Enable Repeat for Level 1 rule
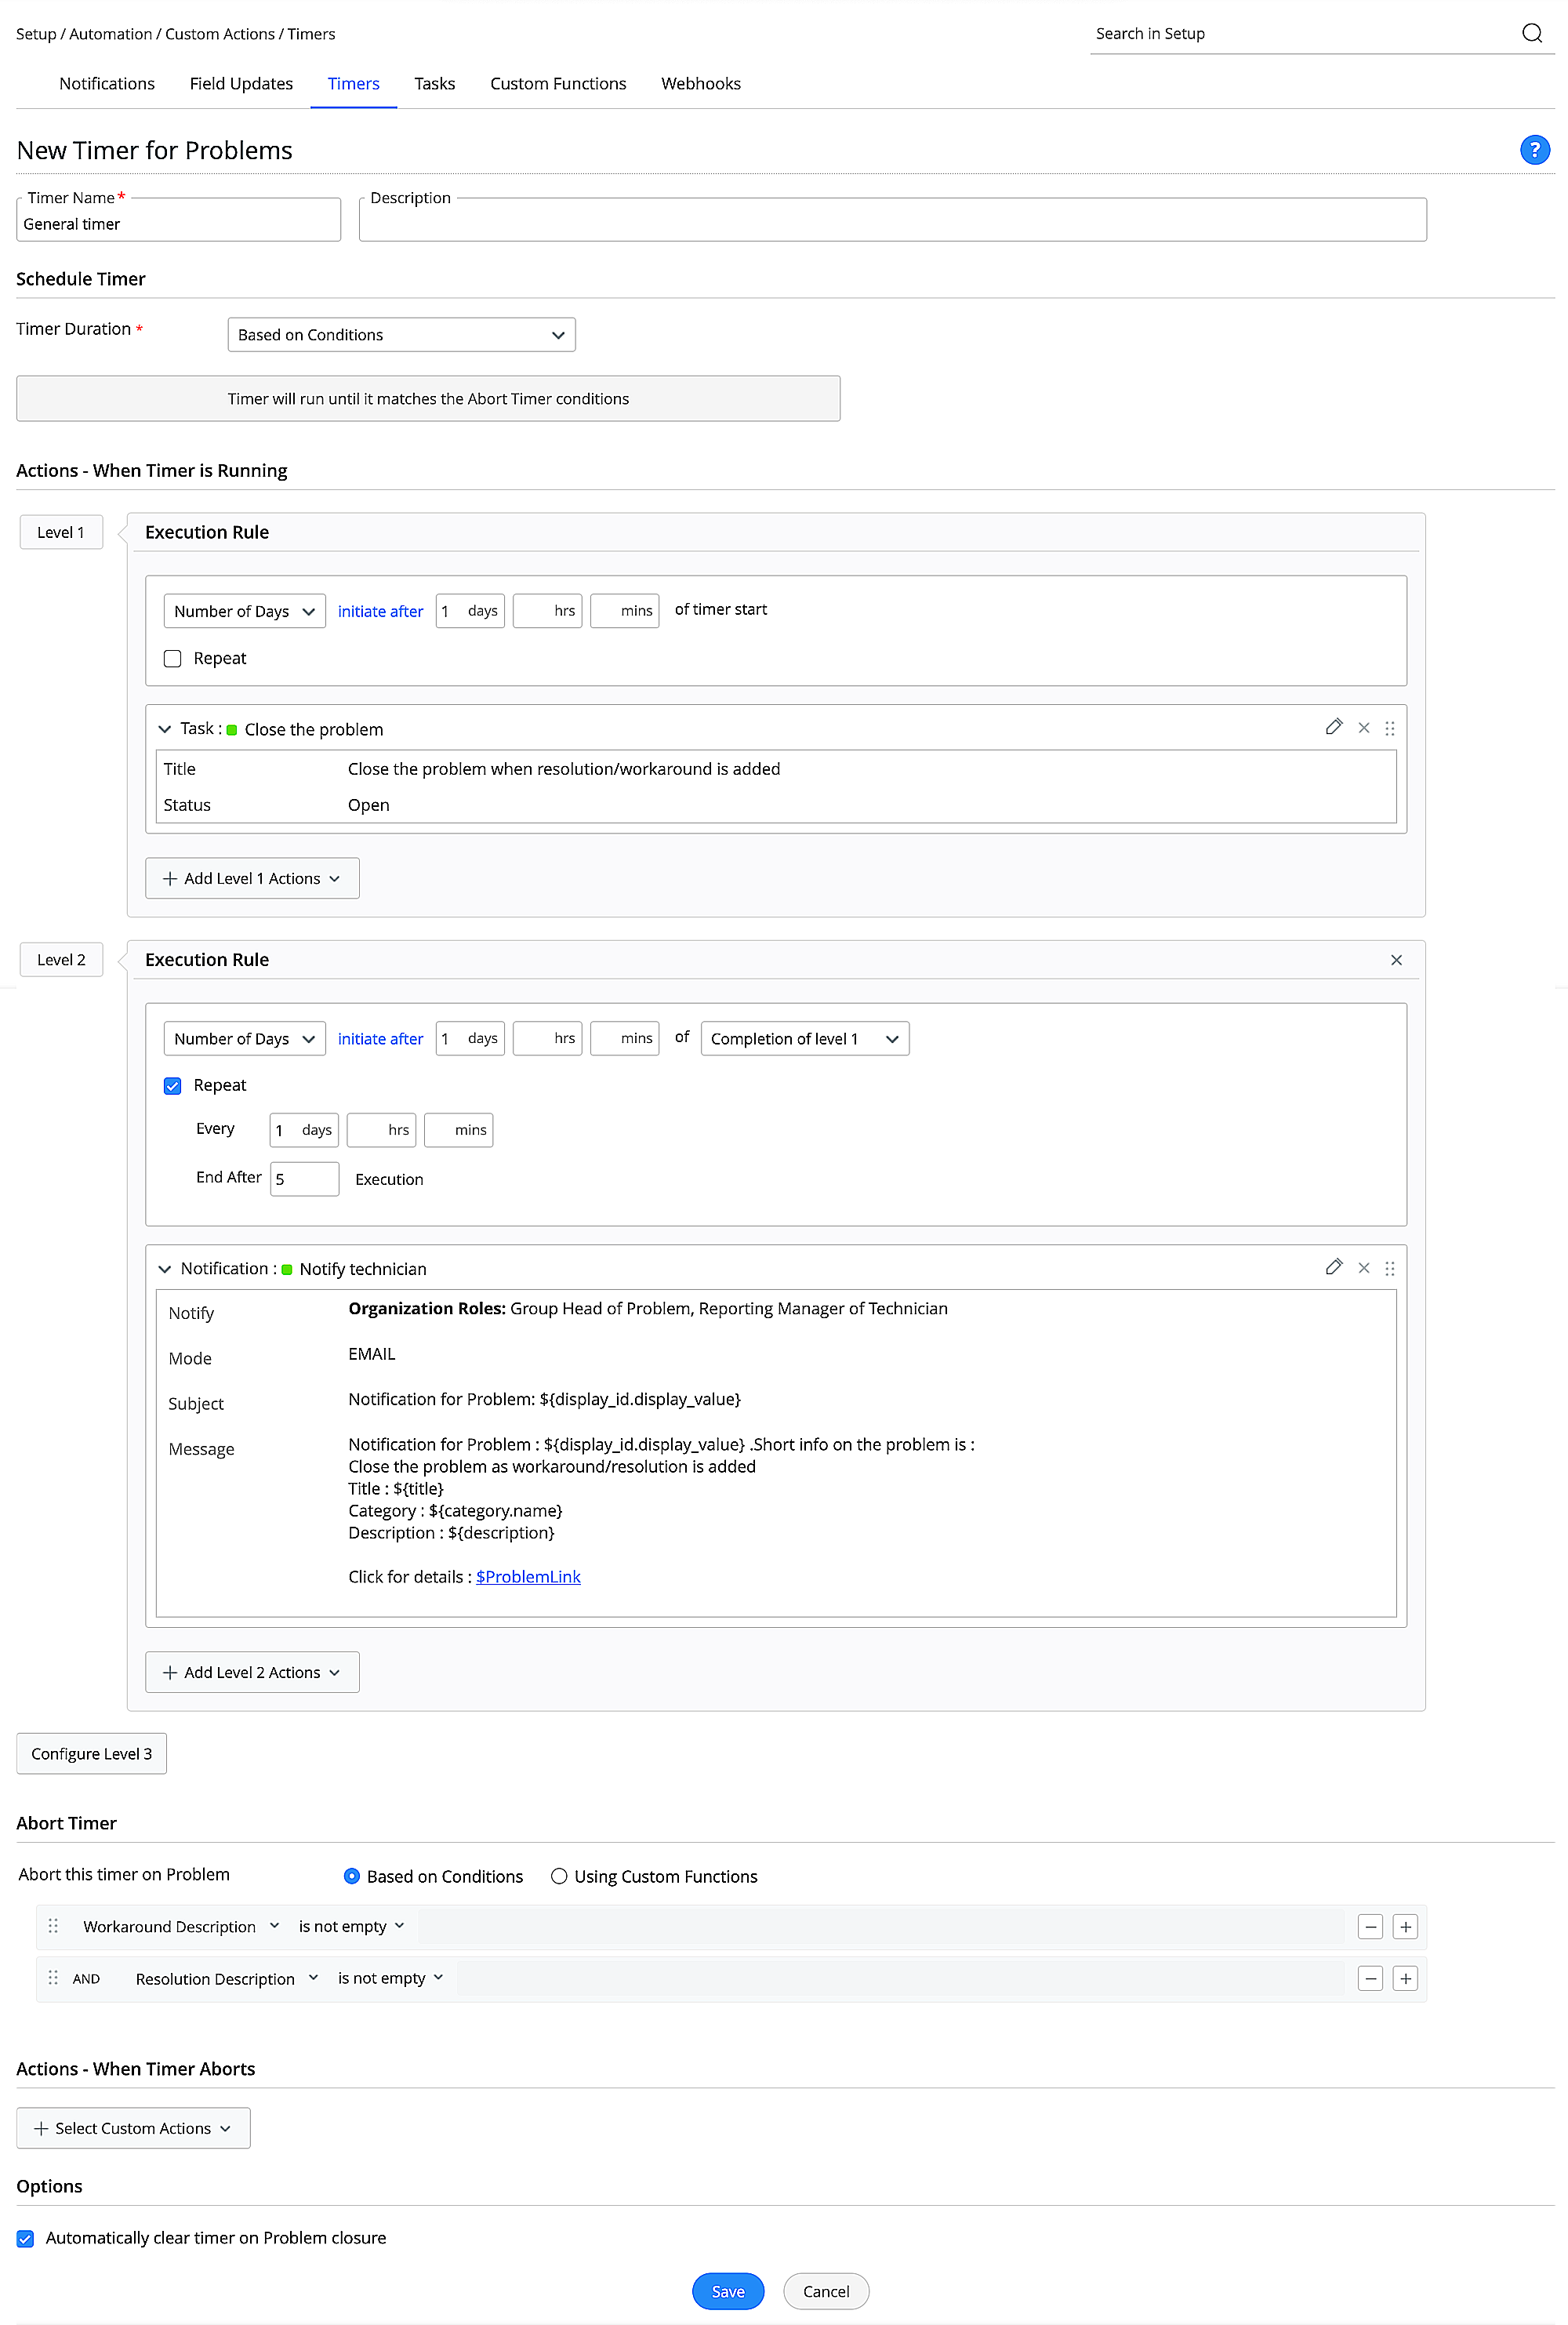Screen dimensions: 1568x2325 (x=173, y=658)
